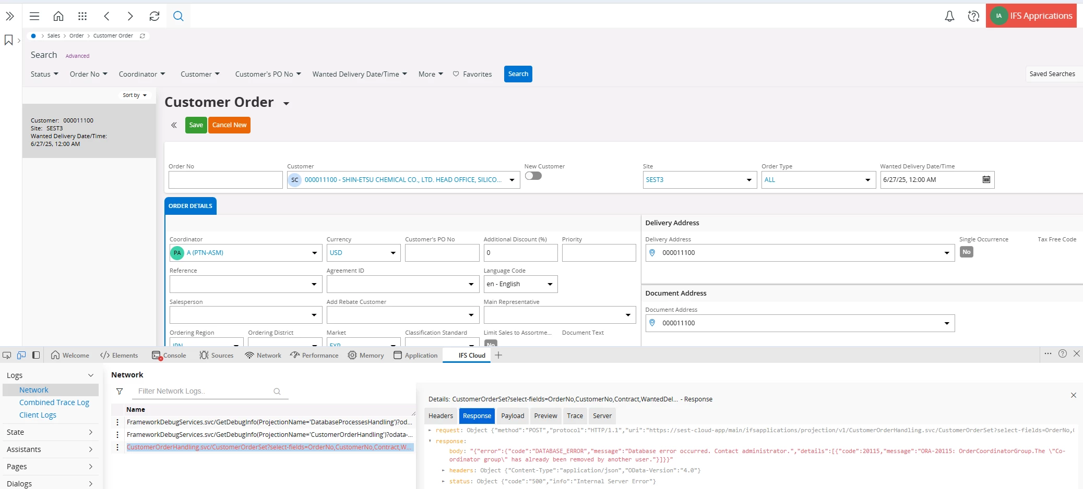Open DevTools more options ellipsis
1083x489 pixels.
(x=1048, y=353)
